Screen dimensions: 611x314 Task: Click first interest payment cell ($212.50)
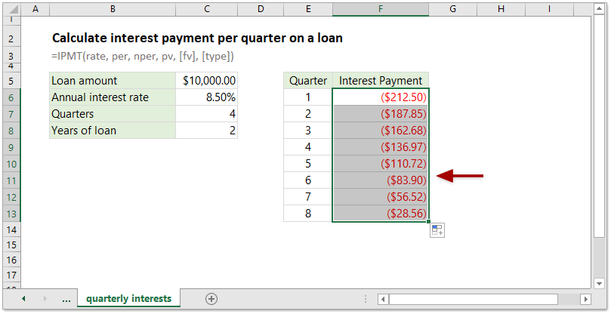pos(380,97)
